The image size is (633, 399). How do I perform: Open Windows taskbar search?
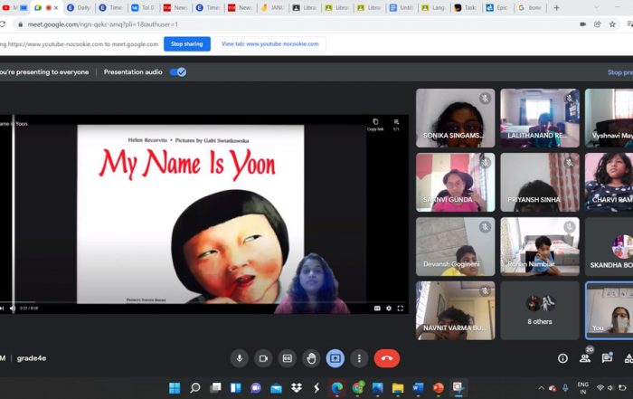pos(195,388)
